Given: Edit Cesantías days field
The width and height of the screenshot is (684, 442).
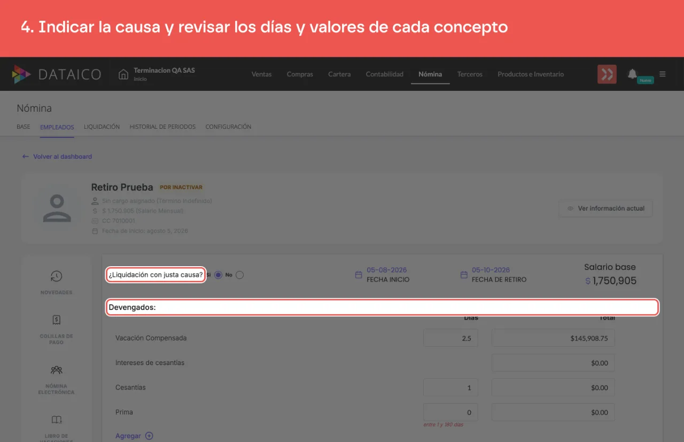Looking at the screenshot, I should pos(450,387).
